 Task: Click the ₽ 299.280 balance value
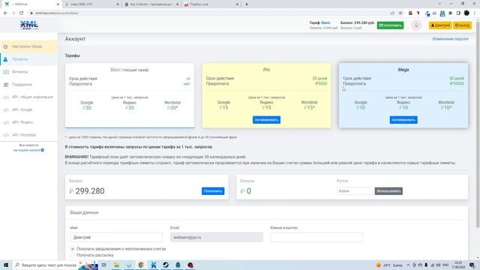click(x=87, y=191)
